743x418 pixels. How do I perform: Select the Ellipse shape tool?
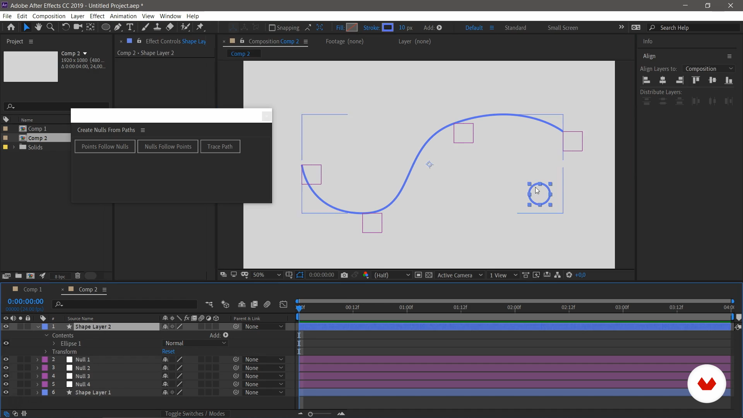pos(105,27)
